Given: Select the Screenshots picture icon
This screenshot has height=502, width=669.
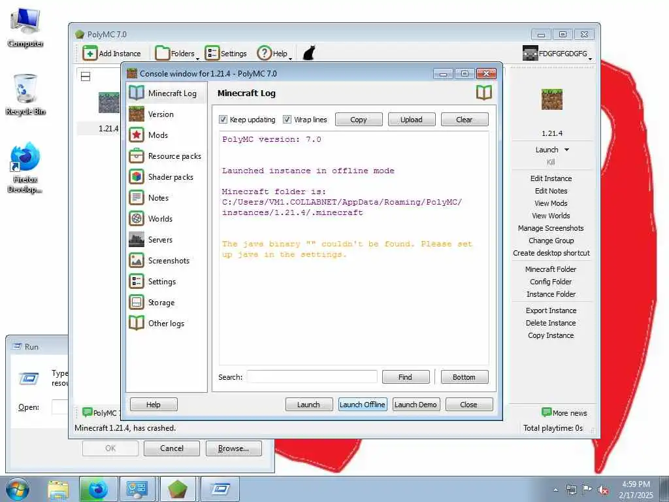Looking at the screenshot, I should (137, 260).
